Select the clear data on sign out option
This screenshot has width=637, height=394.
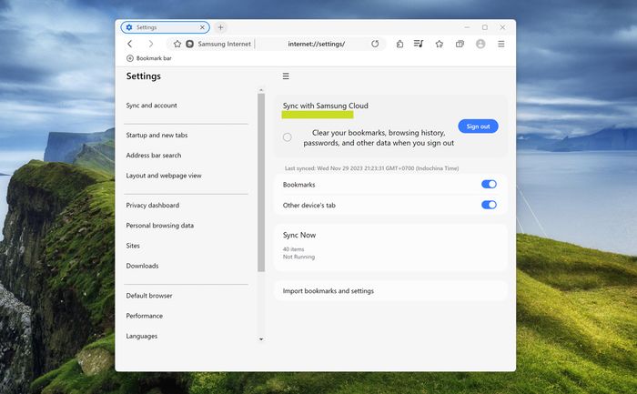click(x=288, y=137)
